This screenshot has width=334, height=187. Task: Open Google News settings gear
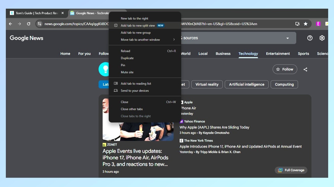click(322, 38)
